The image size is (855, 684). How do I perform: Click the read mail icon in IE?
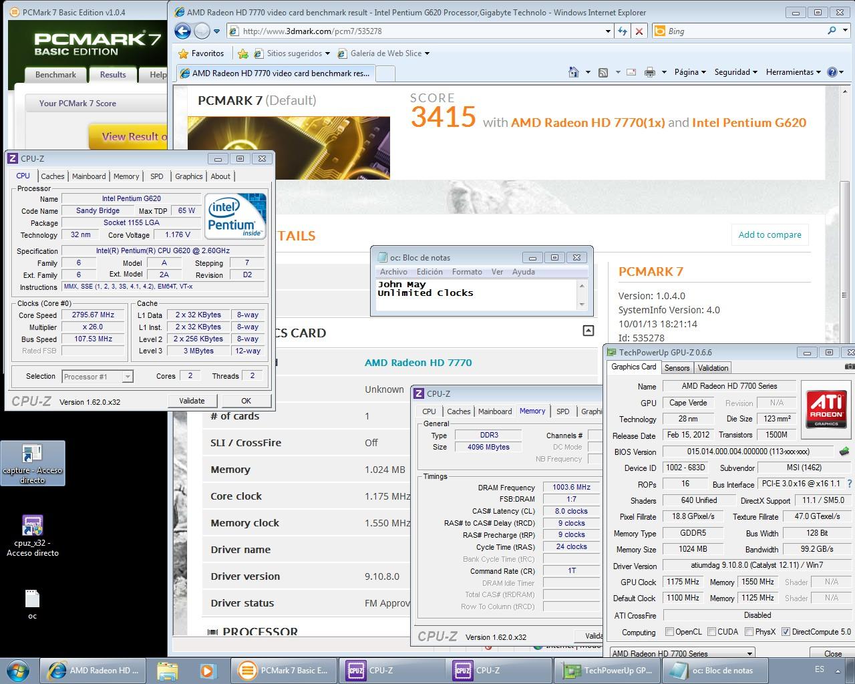[632, 72]
